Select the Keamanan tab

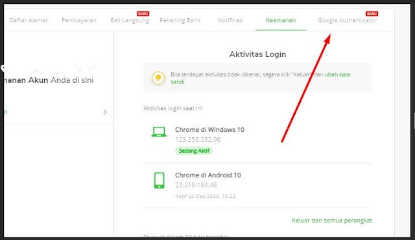pyautogui.click(x=281, y=20)
